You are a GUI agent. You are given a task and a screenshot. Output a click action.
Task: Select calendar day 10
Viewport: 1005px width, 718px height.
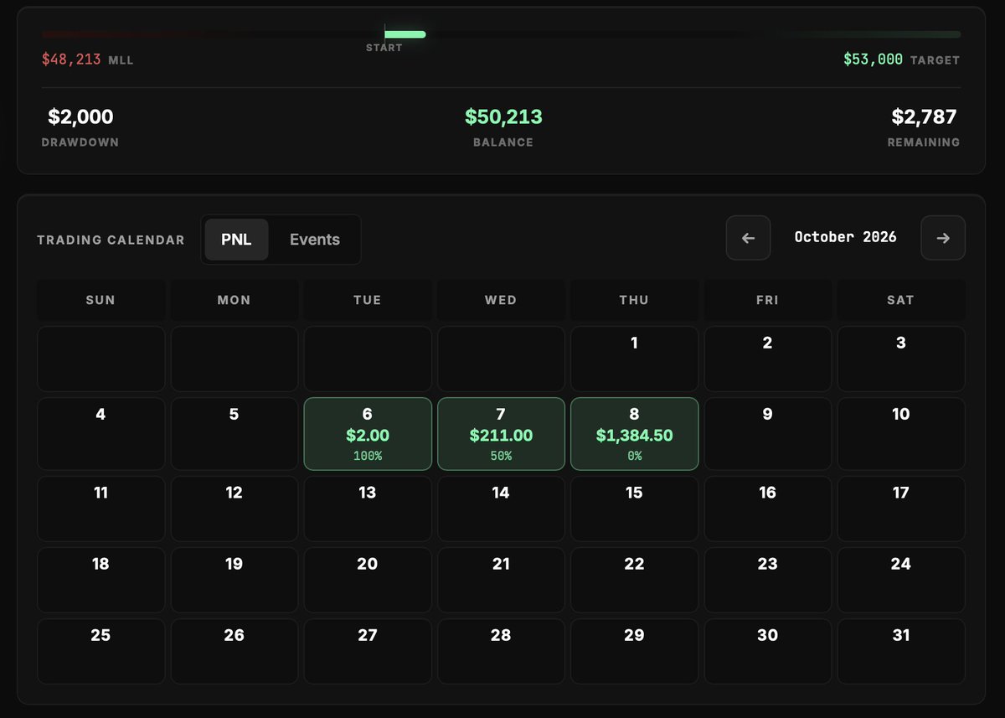point(901,434)
